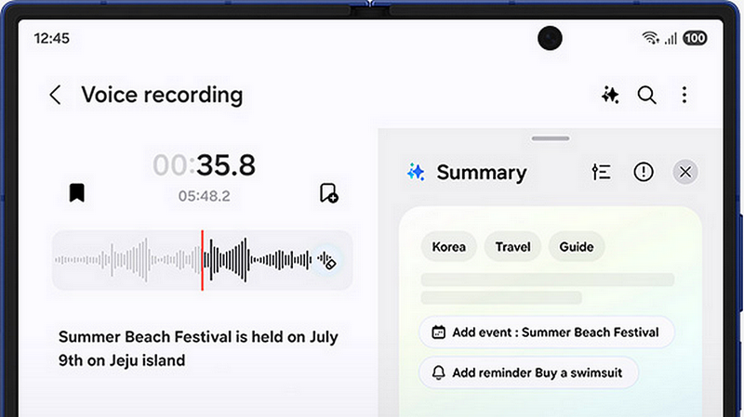Tap the Summary panel drag handle
744x417 pixels.
tap(551, 138)
